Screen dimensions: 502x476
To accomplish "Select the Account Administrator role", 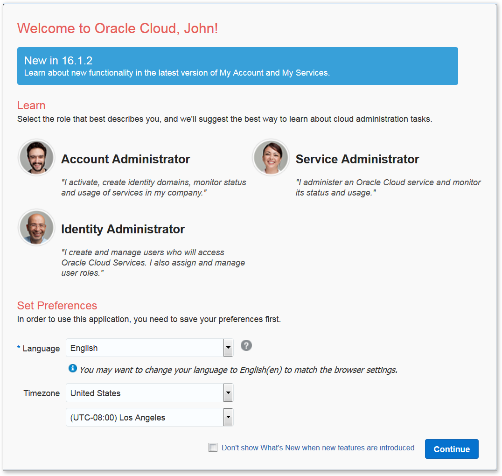I will (125, 159).
